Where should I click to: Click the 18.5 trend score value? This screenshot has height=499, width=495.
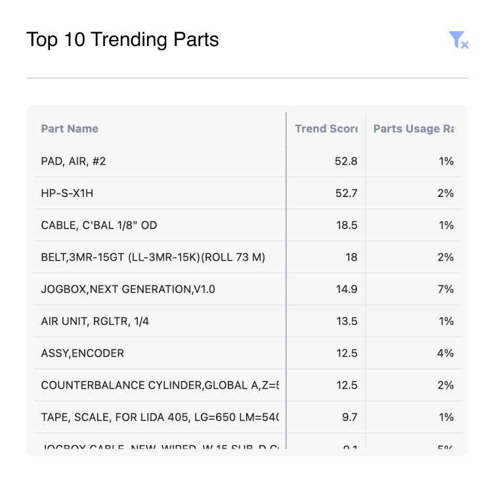click(346, 225)
